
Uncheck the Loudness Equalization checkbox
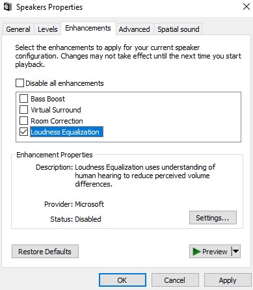point(23,132)
